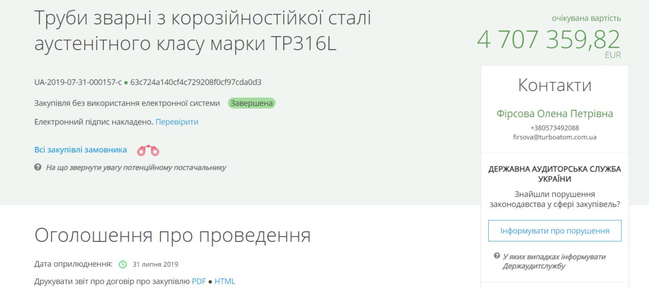Click the Завершена status badge

[x=251, y=103]
